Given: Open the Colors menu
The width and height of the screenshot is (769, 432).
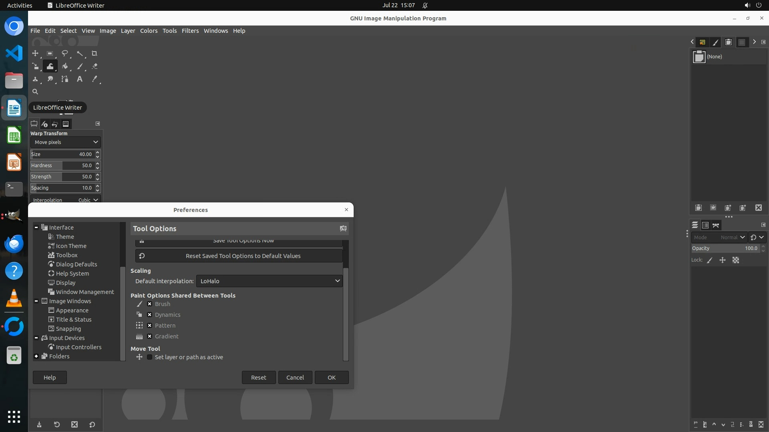Looking at the screenshot, I should click(149, 31).
